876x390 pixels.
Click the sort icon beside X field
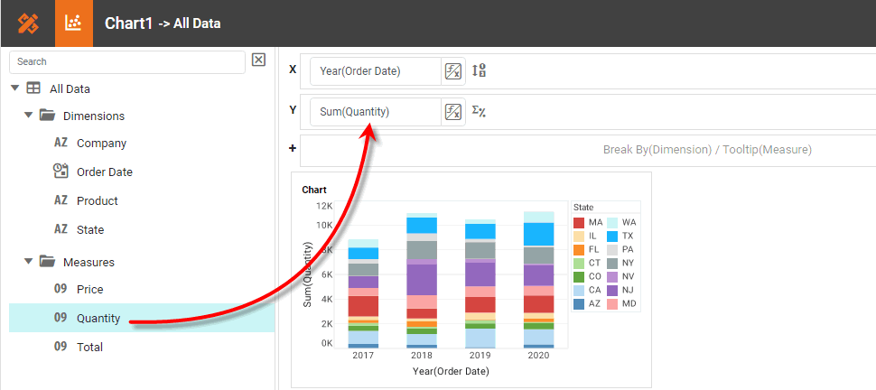point(480,71)
